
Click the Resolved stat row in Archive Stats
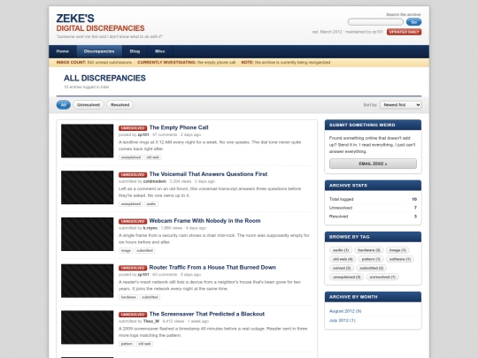coord(373,217)
